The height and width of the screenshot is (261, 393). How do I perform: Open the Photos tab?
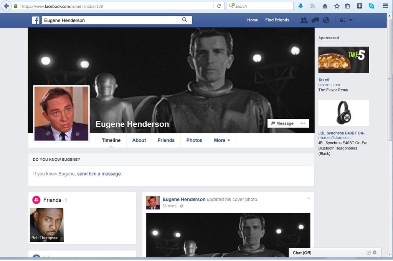[194, 140]
